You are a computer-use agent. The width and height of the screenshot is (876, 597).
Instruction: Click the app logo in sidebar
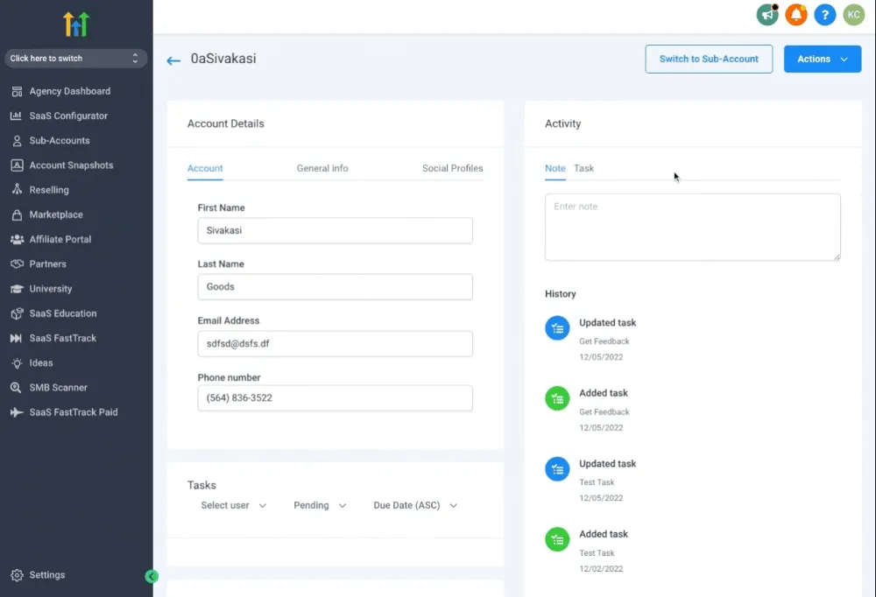(x=76, y=24)
